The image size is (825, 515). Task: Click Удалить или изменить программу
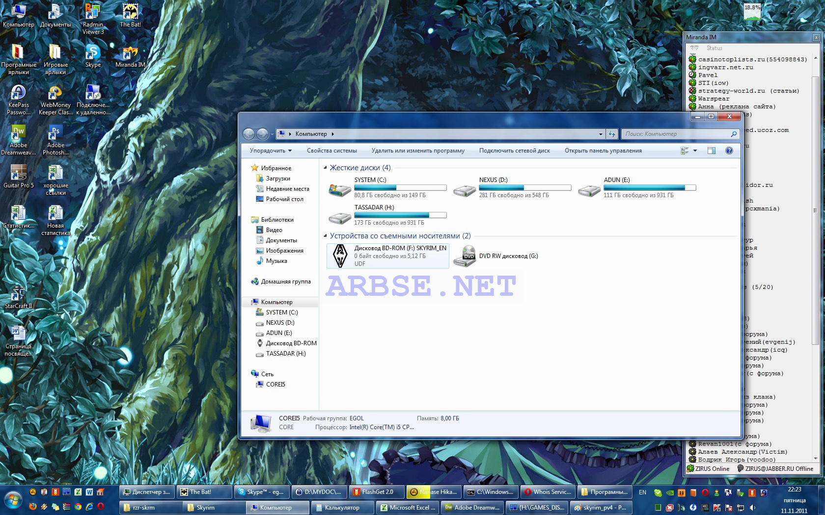418,151
